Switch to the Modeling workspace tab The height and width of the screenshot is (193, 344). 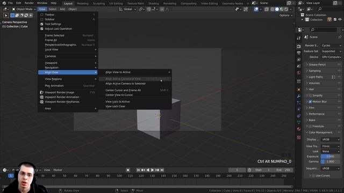tap(82, 4)
